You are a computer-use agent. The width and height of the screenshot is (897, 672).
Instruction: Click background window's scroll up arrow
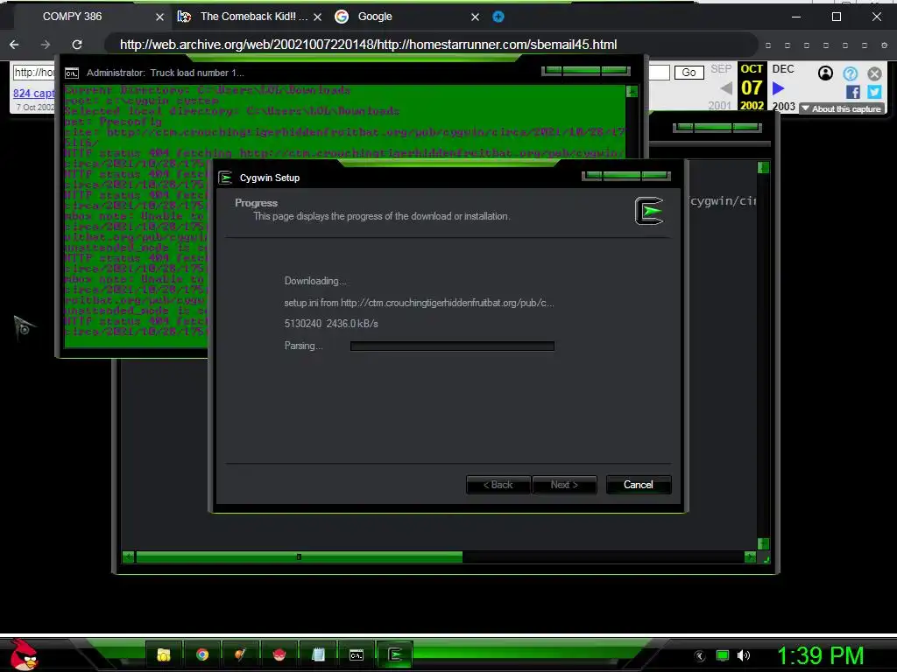click(x=763, y=167)
